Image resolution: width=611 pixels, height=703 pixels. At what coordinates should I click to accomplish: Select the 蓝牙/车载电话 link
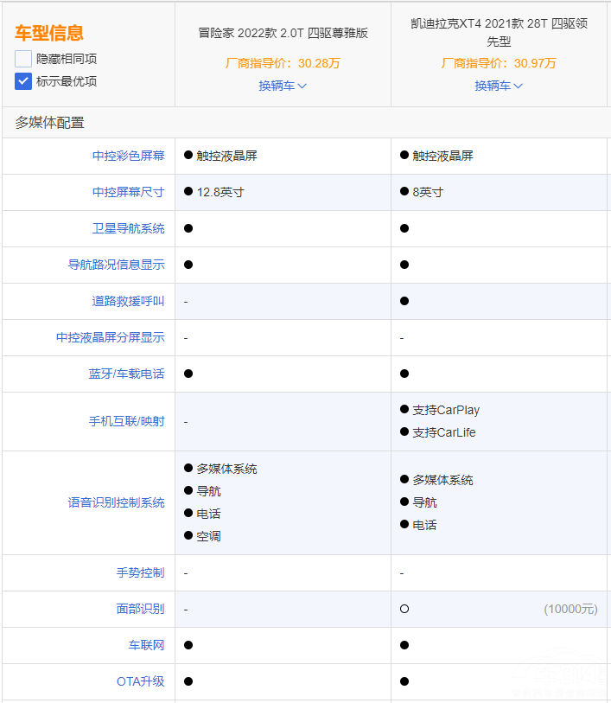pos(125,374)
